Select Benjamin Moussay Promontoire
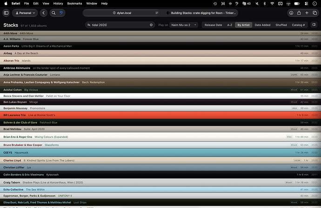 tap(160, 108)
